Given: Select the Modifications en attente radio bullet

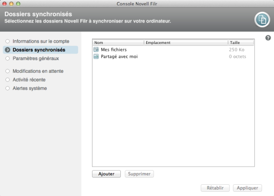Looking at the screenshot, I should 7,71.
